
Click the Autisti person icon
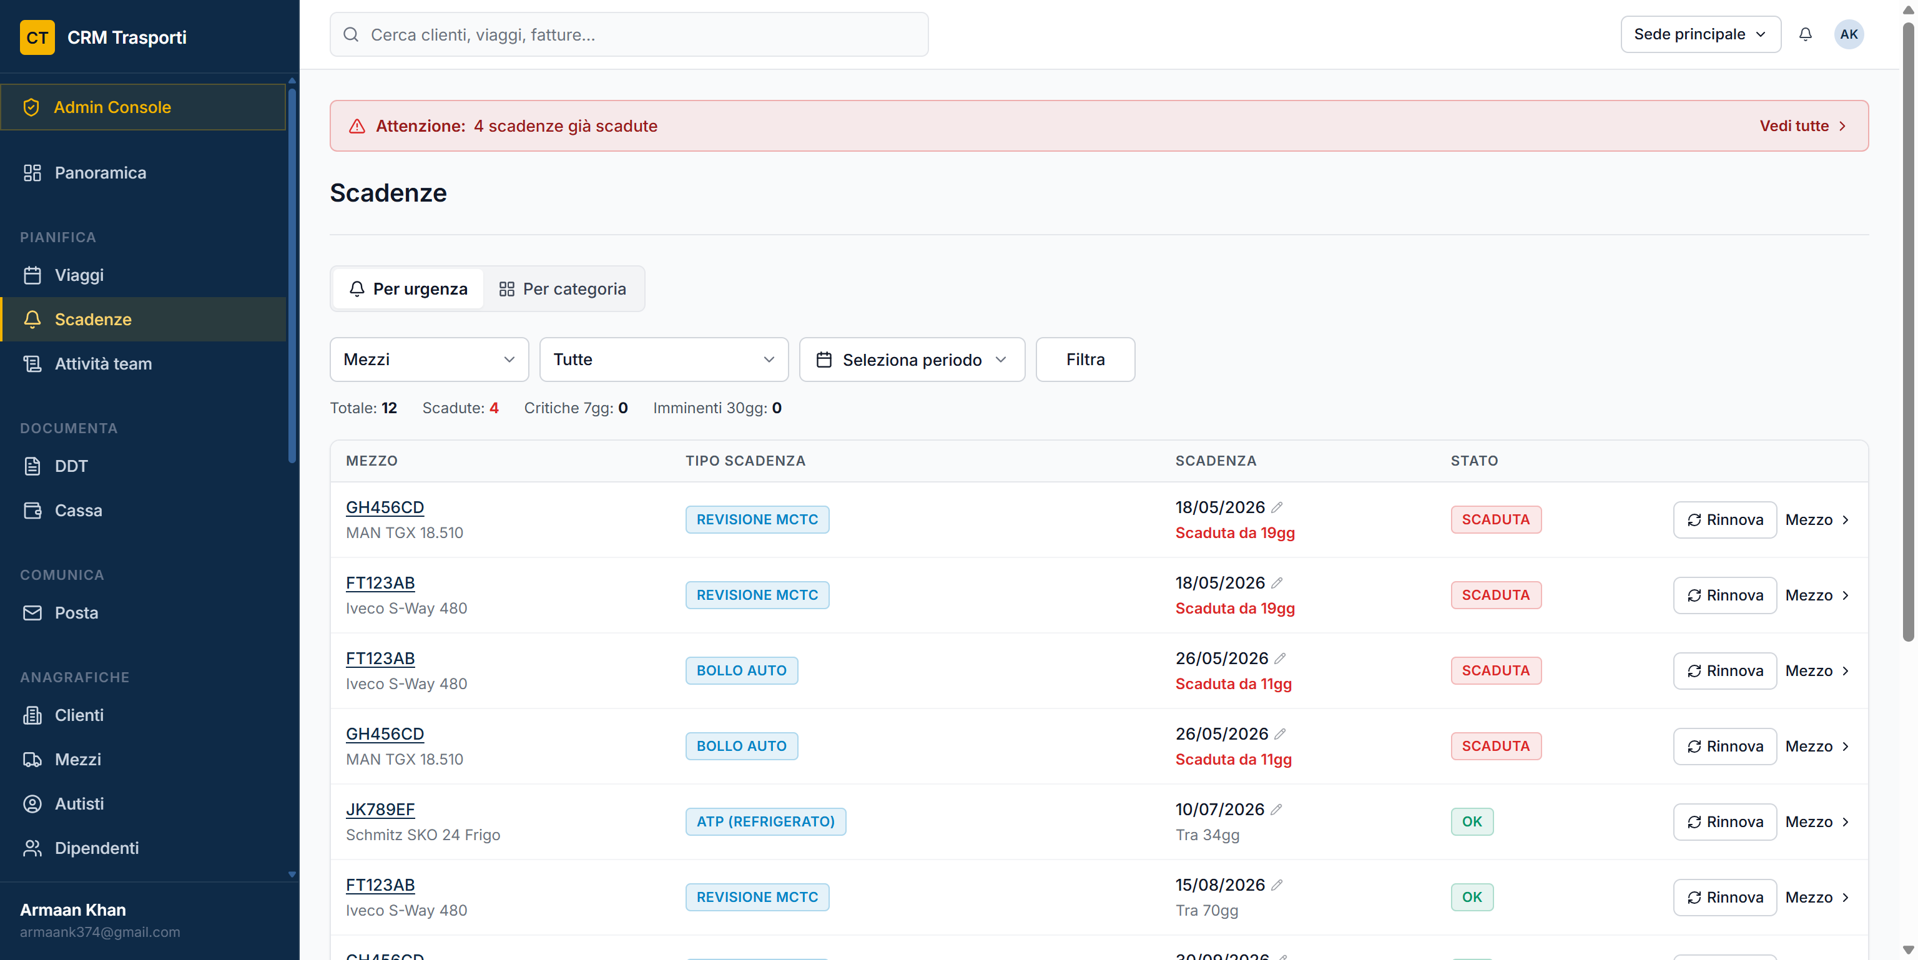point(32,804)
